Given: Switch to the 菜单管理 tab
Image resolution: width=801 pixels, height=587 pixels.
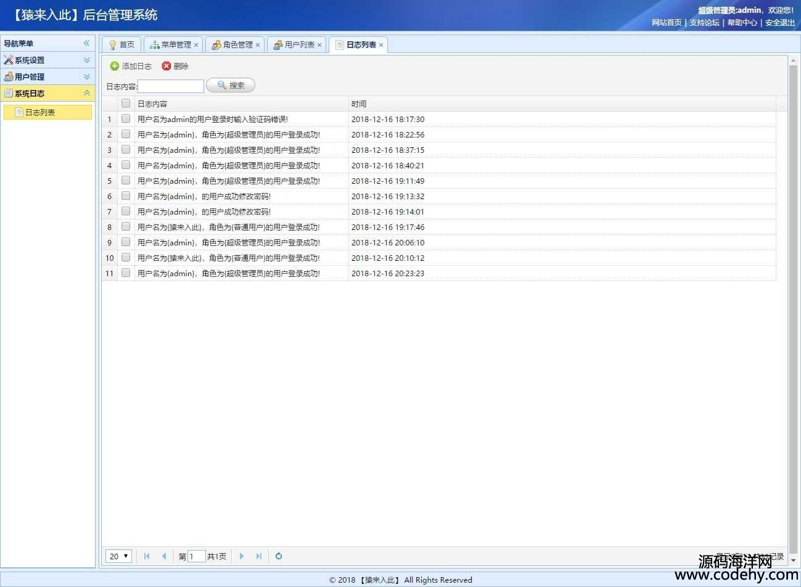Looking at the screenshot, I should tap(173, 45).
